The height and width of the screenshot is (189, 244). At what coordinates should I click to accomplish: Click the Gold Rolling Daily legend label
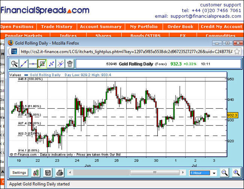pos(45,75)
